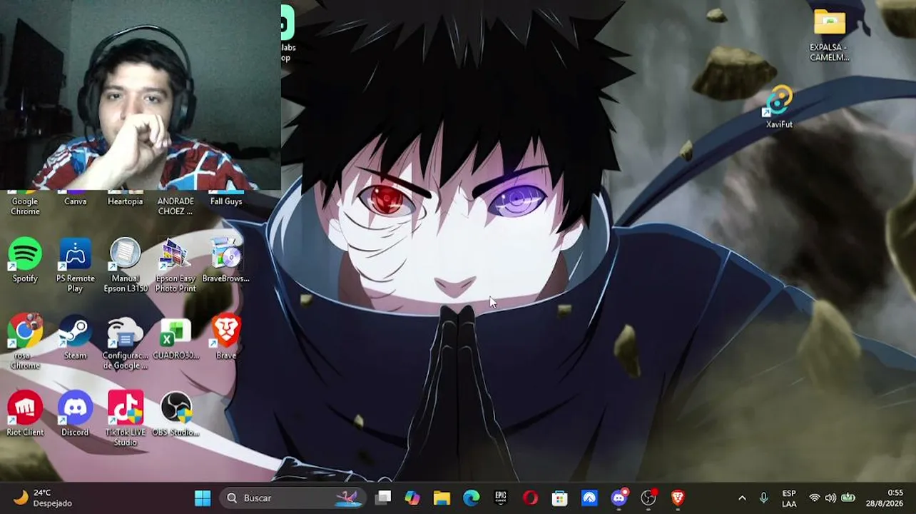The width and height of the screenshot is (916, 514).
Task: Select the Brave desktop shortcut
Action: 226,337
